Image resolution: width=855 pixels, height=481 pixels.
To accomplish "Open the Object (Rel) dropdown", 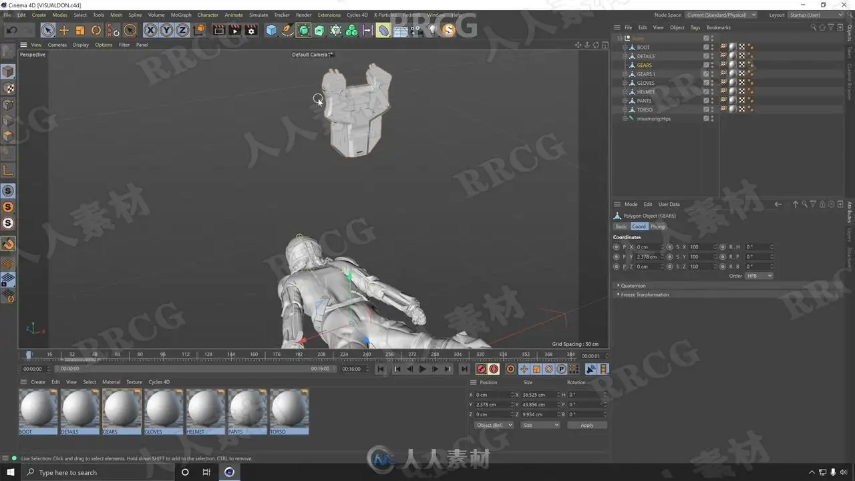I will pyautogui.click(x=494, y=425).
